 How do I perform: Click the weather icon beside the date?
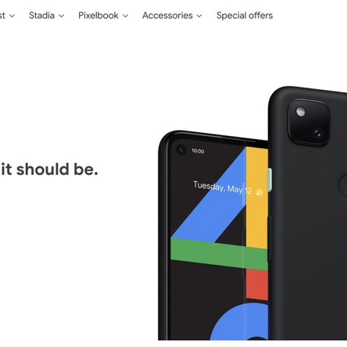pyautogui.click(x=259, y=193)
